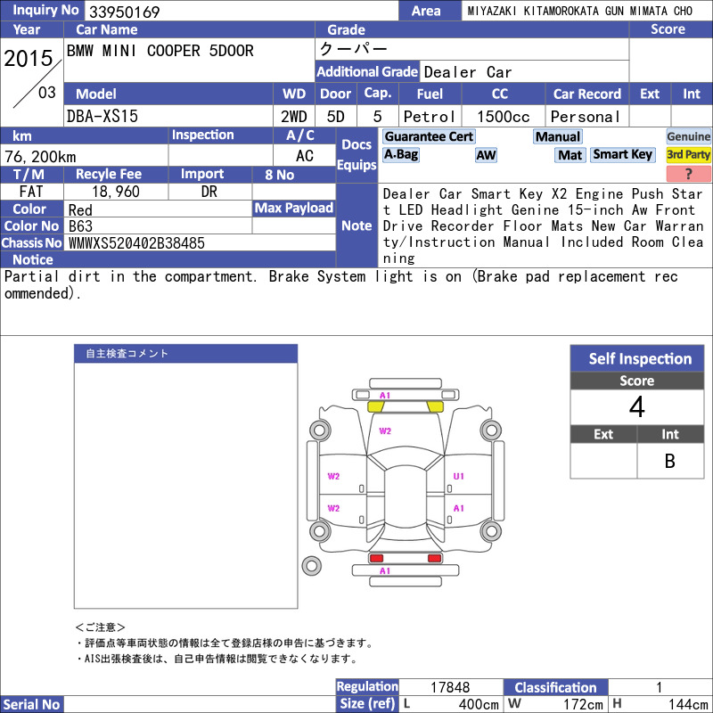The image size is (713, 713).
Task: Click the Mat equipment badge
Action: (x=570, y=155)
